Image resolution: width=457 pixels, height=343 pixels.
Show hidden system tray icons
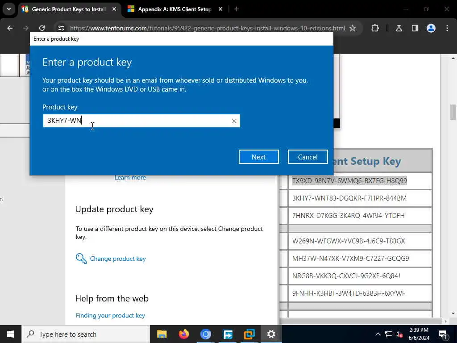point(378,334)
